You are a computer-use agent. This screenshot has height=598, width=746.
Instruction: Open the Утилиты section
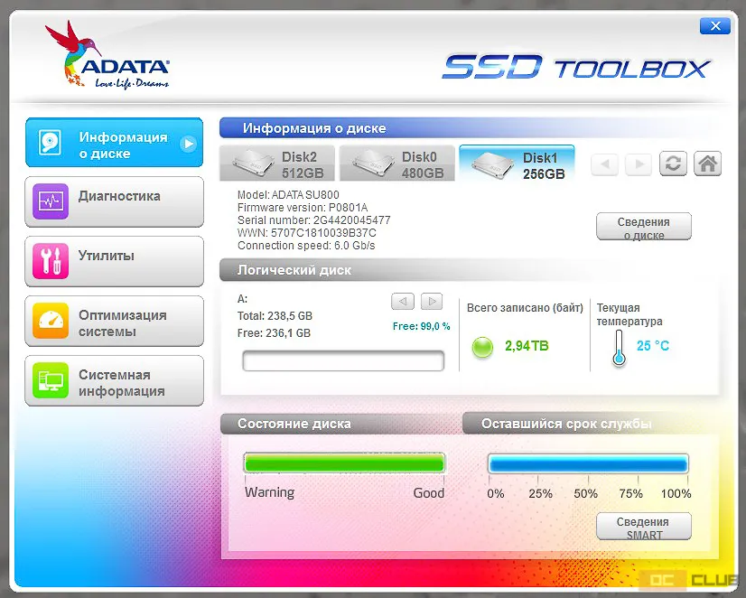click(x=114, y=261)
